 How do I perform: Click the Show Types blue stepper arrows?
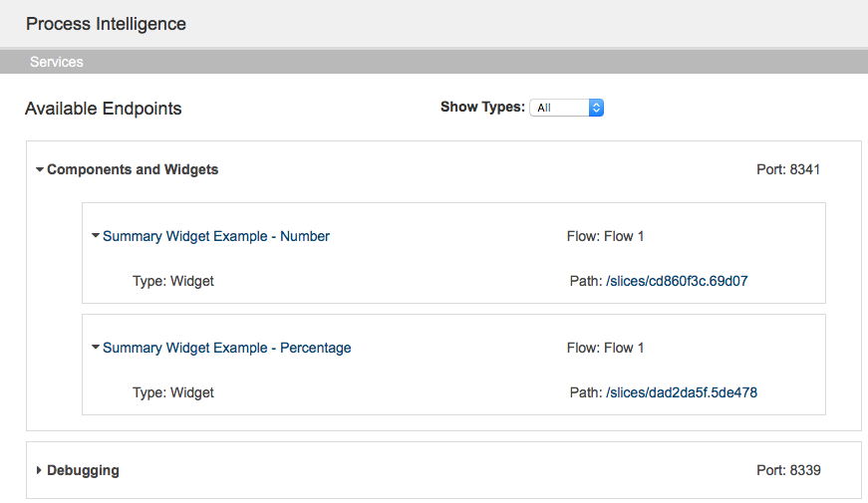(x=596, y=108)
